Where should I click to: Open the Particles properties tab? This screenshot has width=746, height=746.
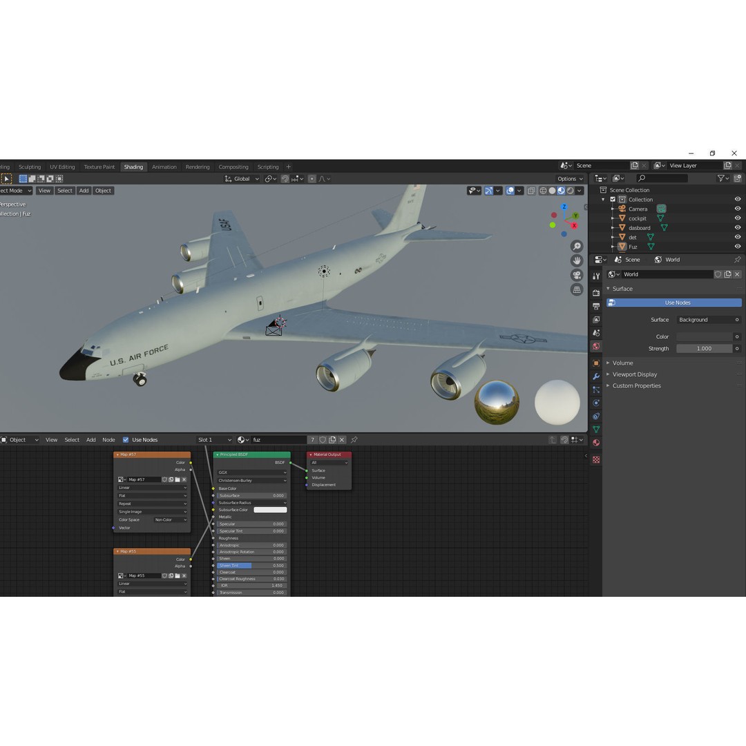click(x=595, y=390)
